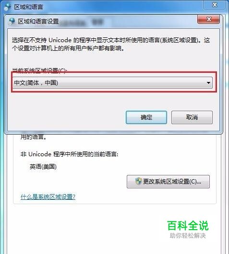This screenshot has height=254, width=229.
Task: Close the 区域和语言设置 dialog with red X
Action: click(208, 19)
